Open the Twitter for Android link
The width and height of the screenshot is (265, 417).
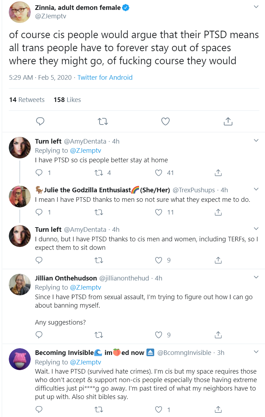tap(105, 77)
